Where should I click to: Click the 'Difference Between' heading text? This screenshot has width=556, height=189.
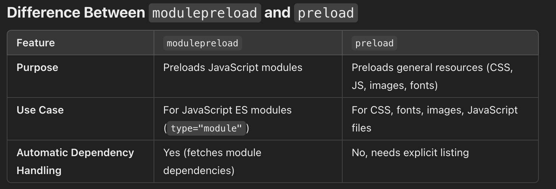coord(76,13)
